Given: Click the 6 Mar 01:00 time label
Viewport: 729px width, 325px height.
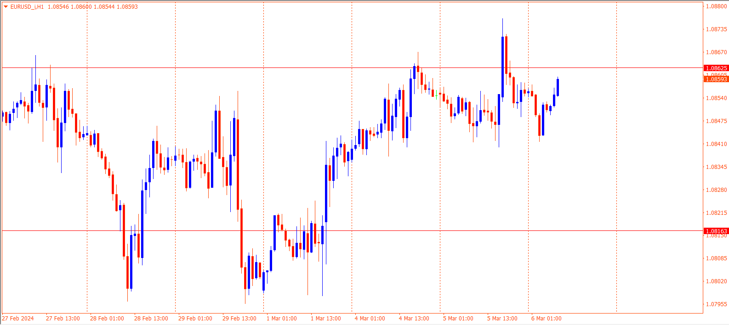Looking at the screenshot, I should click(x=547, y=319).
